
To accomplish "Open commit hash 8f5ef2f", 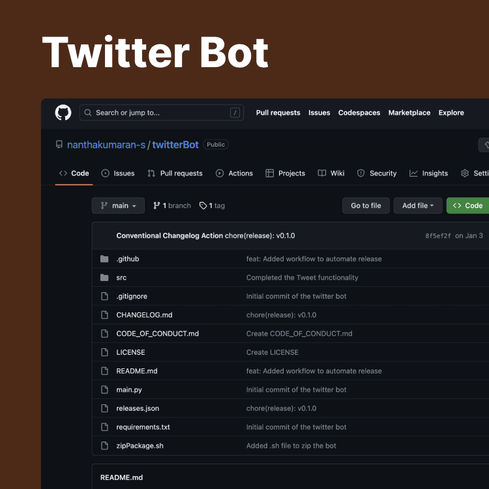I will click(438, 236).
